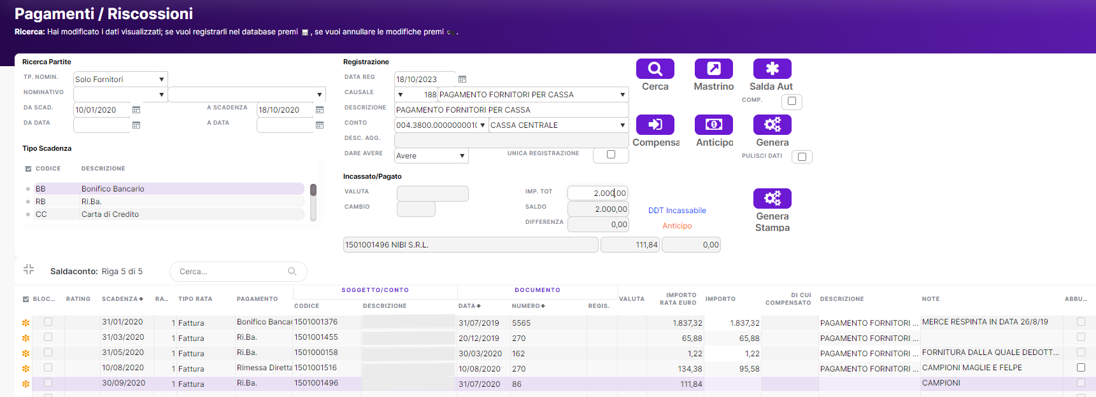
Task: Sort by Scadenza column arrow
Action: 141,299
